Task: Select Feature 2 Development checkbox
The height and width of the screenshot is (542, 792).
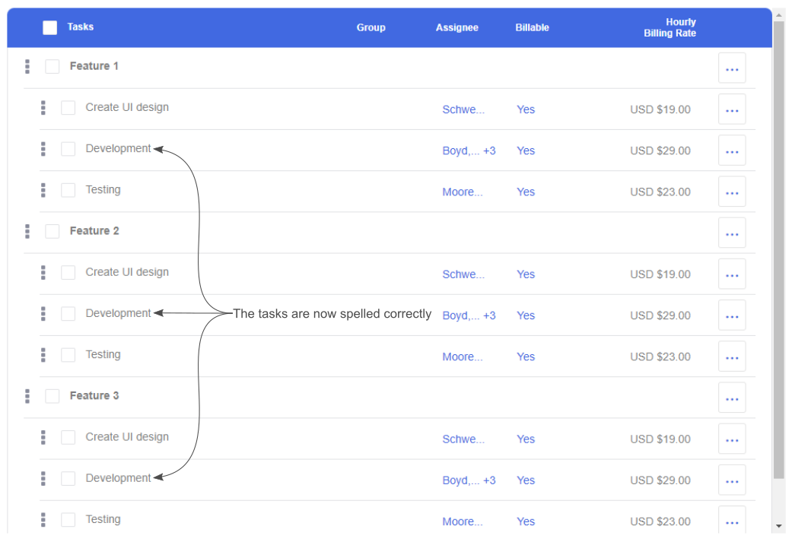Action: (x=68, y=314)
